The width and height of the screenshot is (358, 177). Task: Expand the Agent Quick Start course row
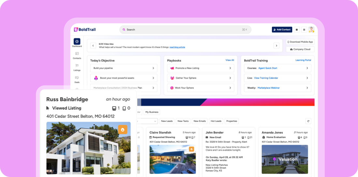click(277, 68)
